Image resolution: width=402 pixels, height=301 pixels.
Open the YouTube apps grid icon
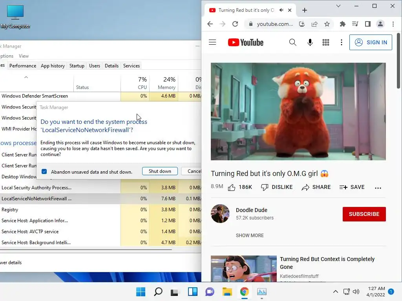325,42
